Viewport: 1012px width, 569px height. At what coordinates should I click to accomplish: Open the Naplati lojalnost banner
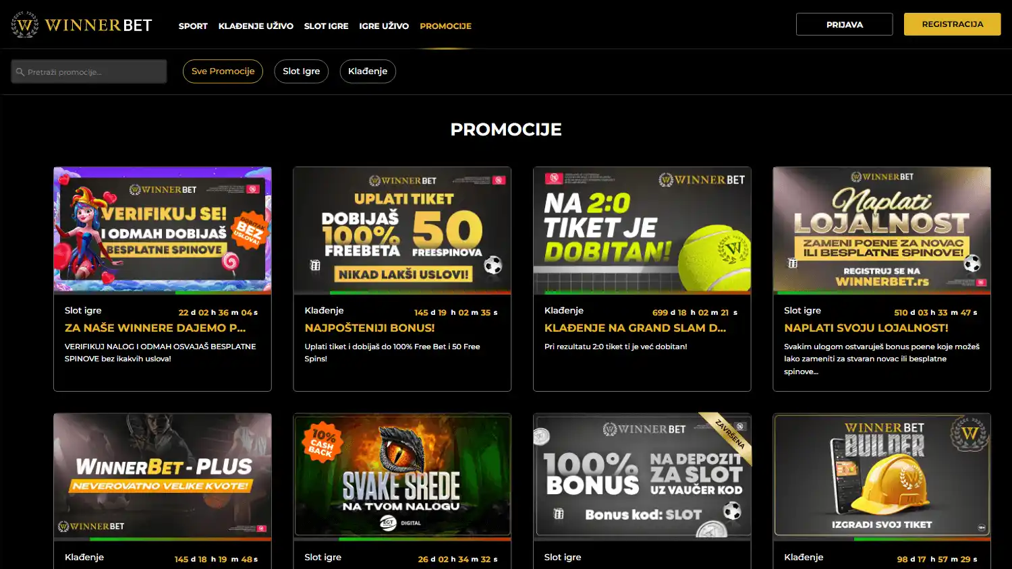click(882, 229)
